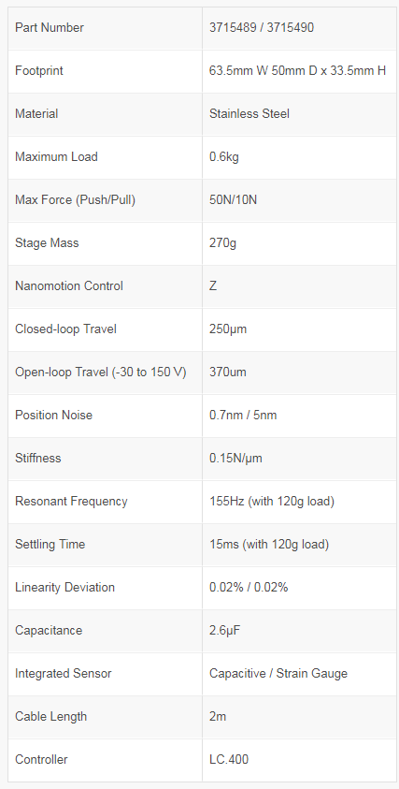The image size is (399, 789).
Task: Select the 50N/10N force value
Action: pyautogui.click(x=234, y=199)
